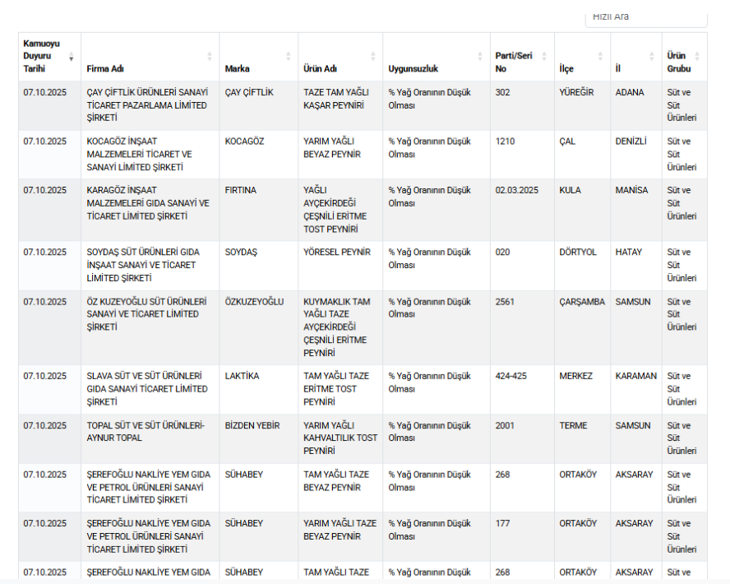Screen dimensions: 730x584
Task: Click sort arrows in İlçe column
Action: pos(601,57)
